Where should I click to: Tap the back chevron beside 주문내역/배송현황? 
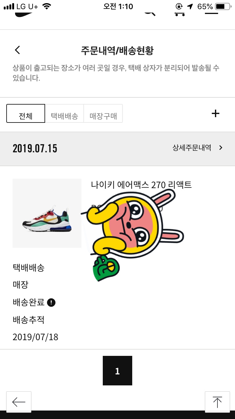(18, 50)
